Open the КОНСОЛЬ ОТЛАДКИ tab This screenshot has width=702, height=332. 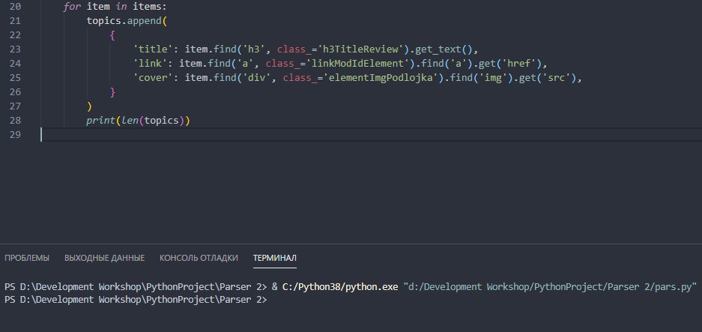coord(199,258)
